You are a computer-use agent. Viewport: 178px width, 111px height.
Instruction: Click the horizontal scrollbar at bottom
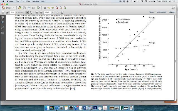click(x=86, y=104)
